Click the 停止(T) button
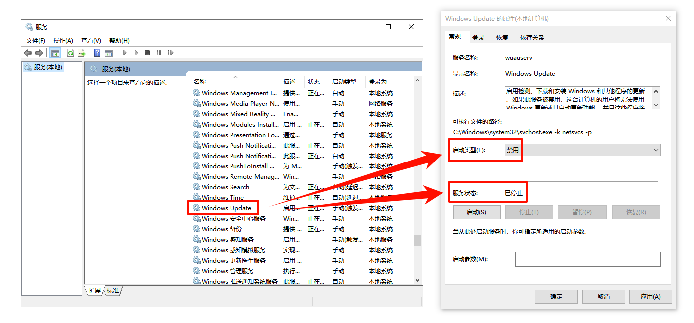 (x=529, y=212)
